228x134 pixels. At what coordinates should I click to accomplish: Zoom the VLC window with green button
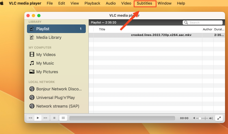[x=39, y=16]
